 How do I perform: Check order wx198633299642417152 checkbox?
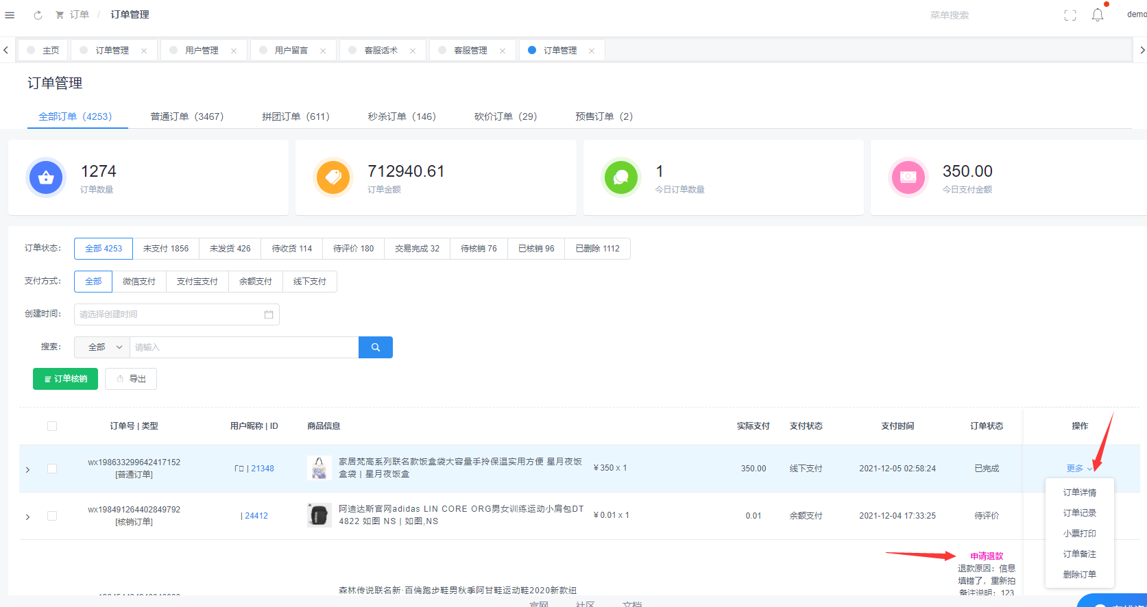pos(52,469)
